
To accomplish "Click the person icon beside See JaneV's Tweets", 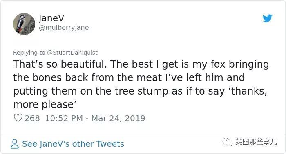I will 15,144.
